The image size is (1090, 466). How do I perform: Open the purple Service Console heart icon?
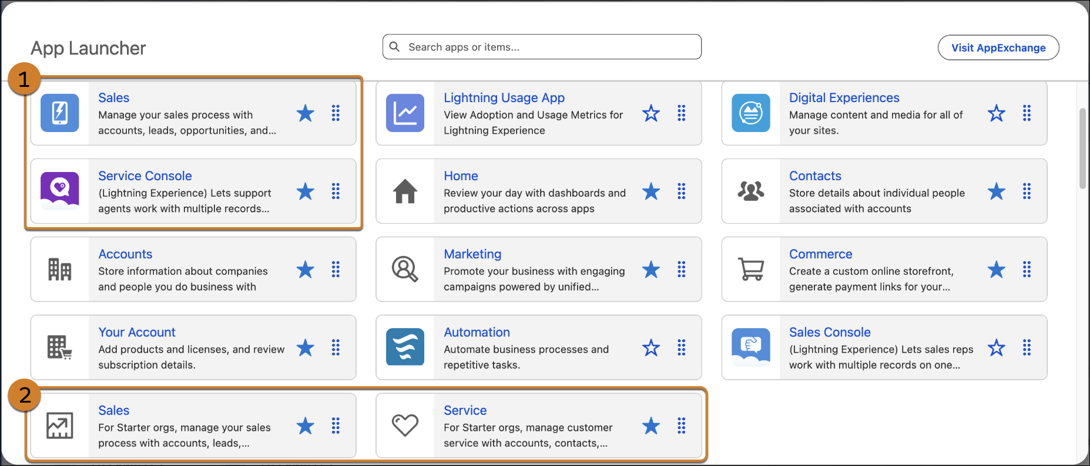click(60, 191)
